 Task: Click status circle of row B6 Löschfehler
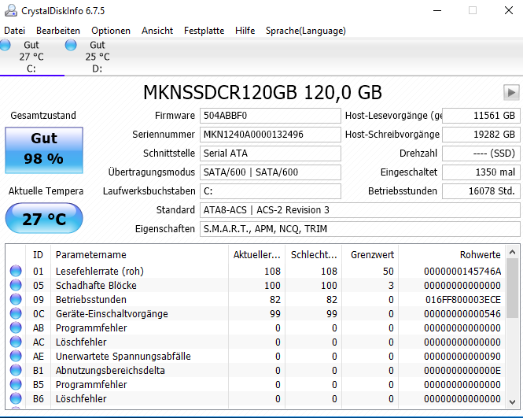pos(16,398)
